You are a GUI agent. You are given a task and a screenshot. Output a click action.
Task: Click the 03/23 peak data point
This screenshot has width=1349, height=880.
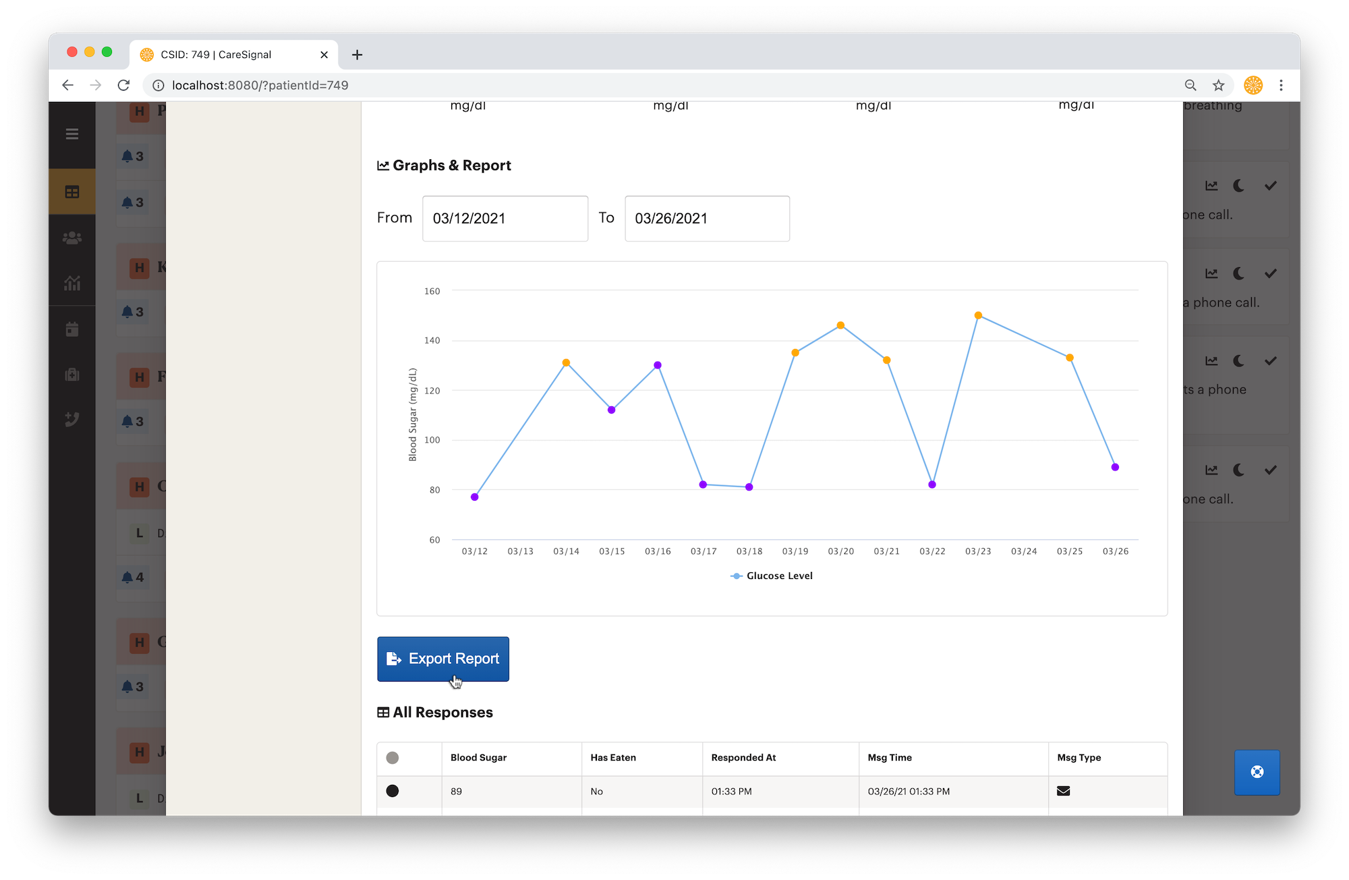click(x=978, y=315)
